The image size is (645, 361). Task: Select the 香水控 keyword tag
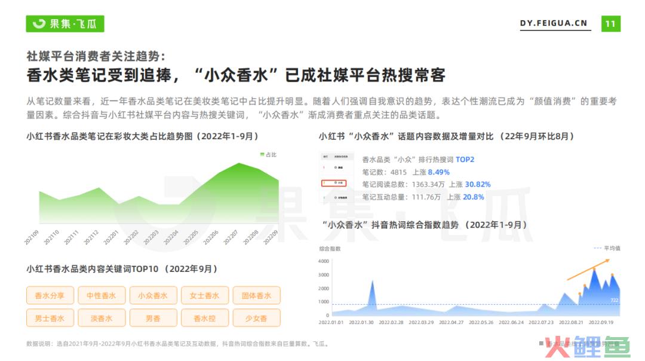[204, 318]
